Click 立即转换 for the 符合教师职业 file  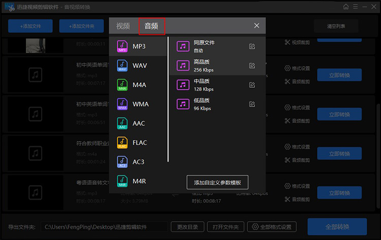(339, 153)
